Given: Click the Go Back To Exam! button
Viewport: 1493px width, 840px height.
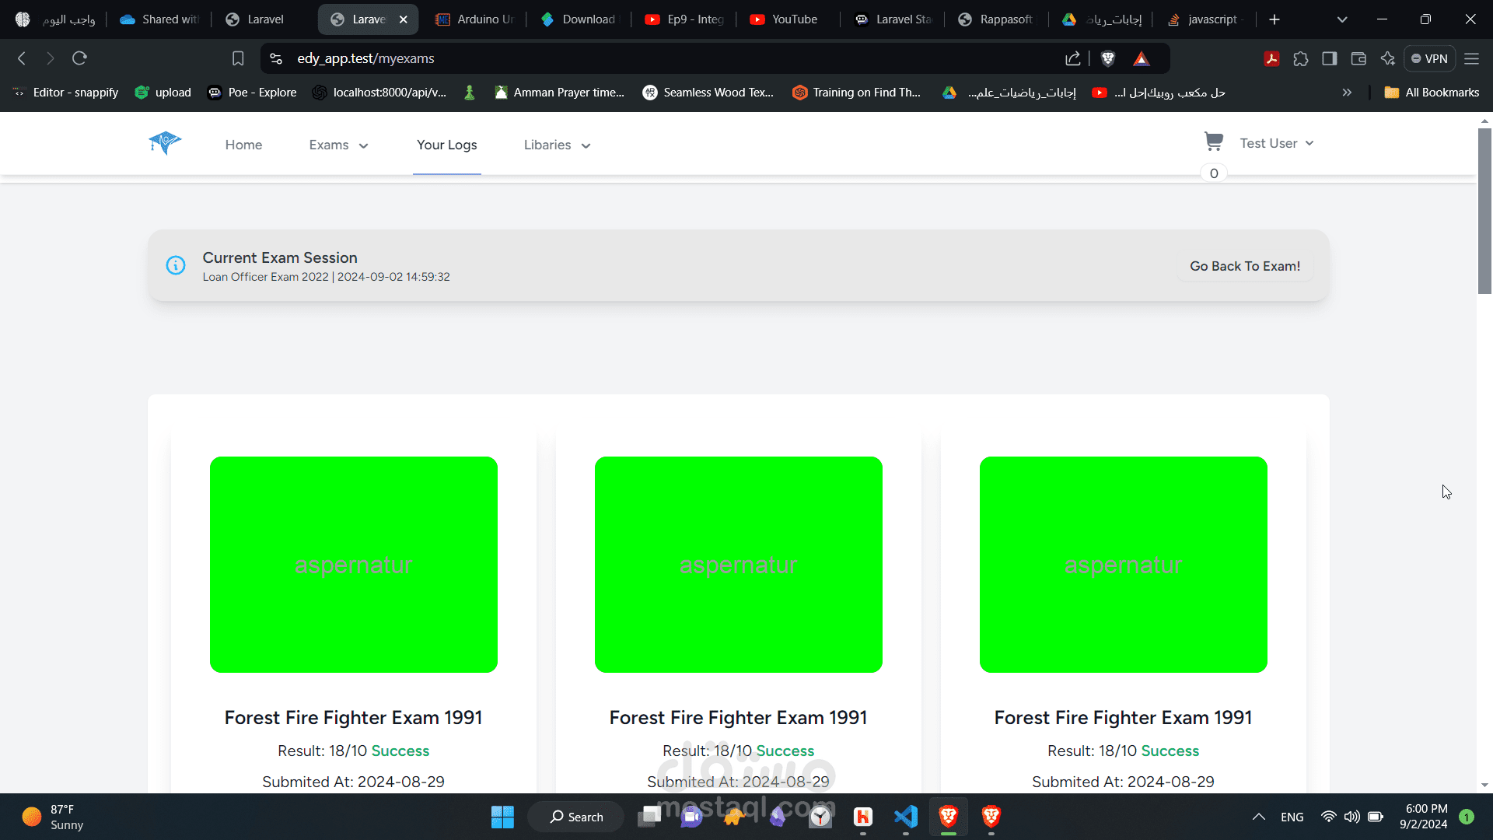Looking at the screenshot, I should point(1244,266).
